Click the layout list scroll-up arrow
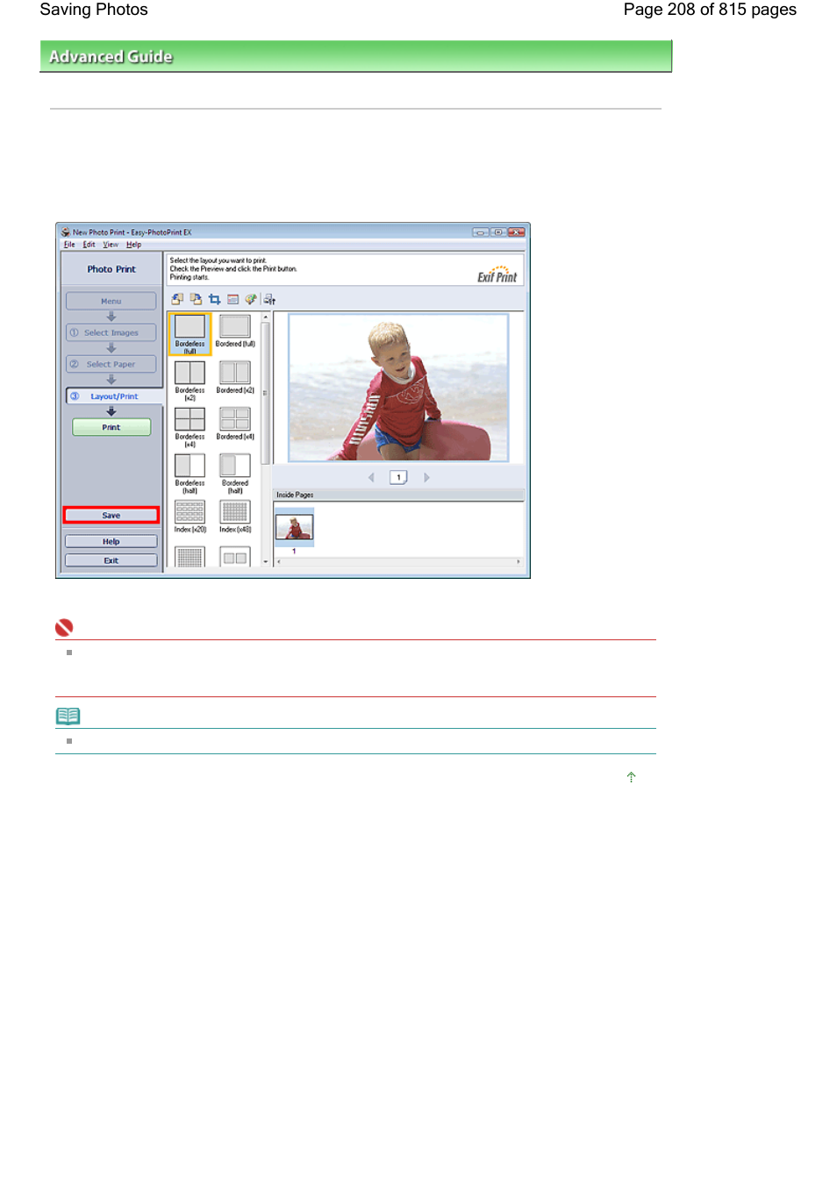Viewport: 837px width, 1184px height. (x=266, y=317)
